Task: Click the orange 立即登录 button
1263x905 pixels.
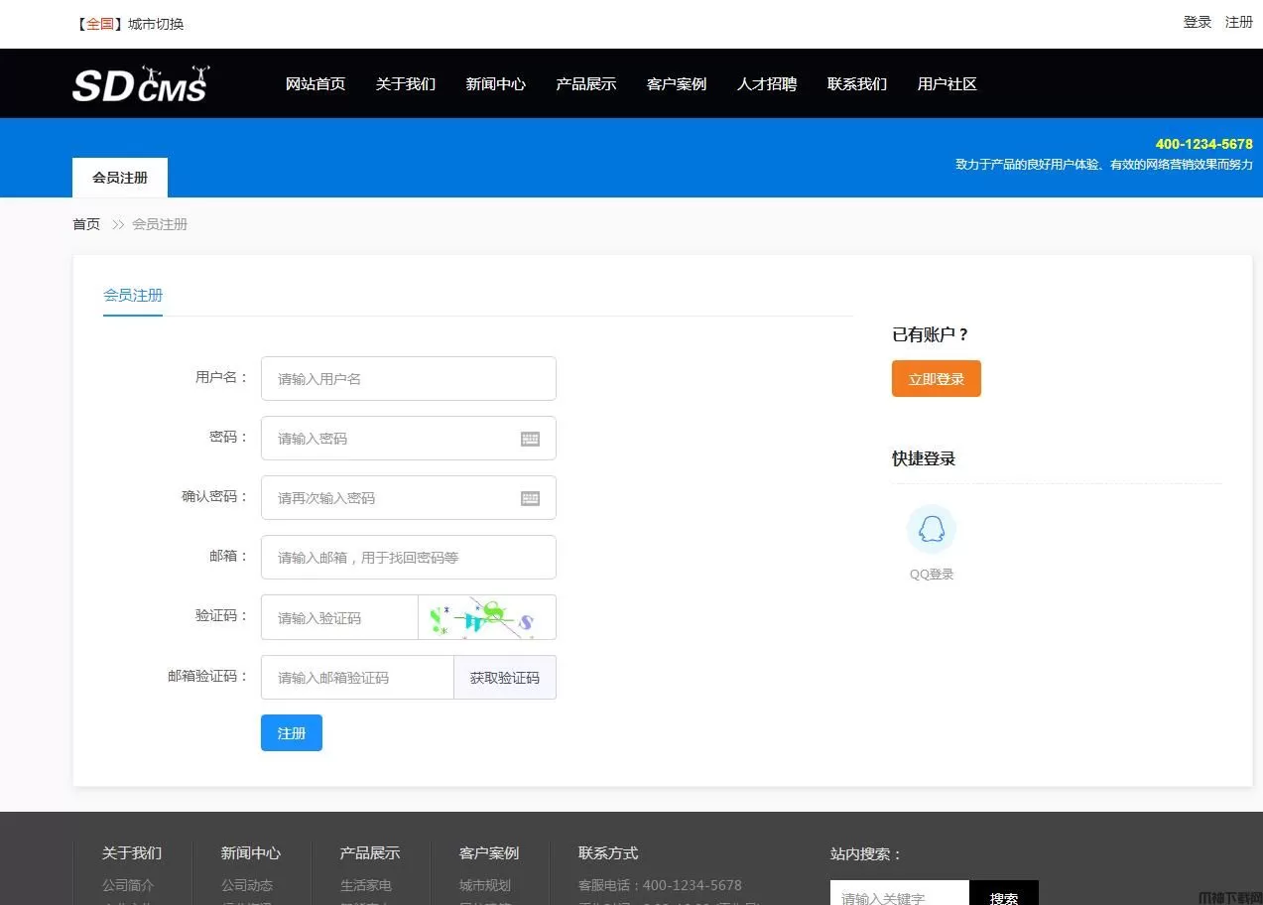Action: coord(936,379)
